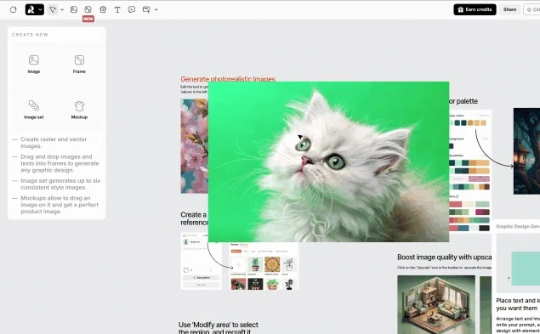This screenshot has width=540, height=334.
Task: Create a new Image from the panel
Action: [x=34, y=64]
